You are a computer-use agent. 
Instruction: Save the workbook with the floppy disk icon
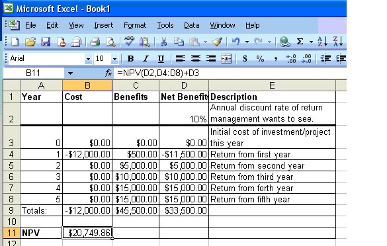tap(46, 42)
